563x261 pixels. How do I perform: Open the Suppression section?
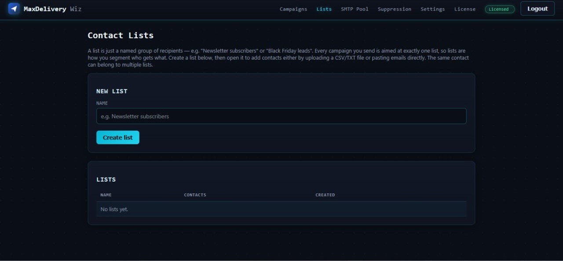[x=395, y=9]
